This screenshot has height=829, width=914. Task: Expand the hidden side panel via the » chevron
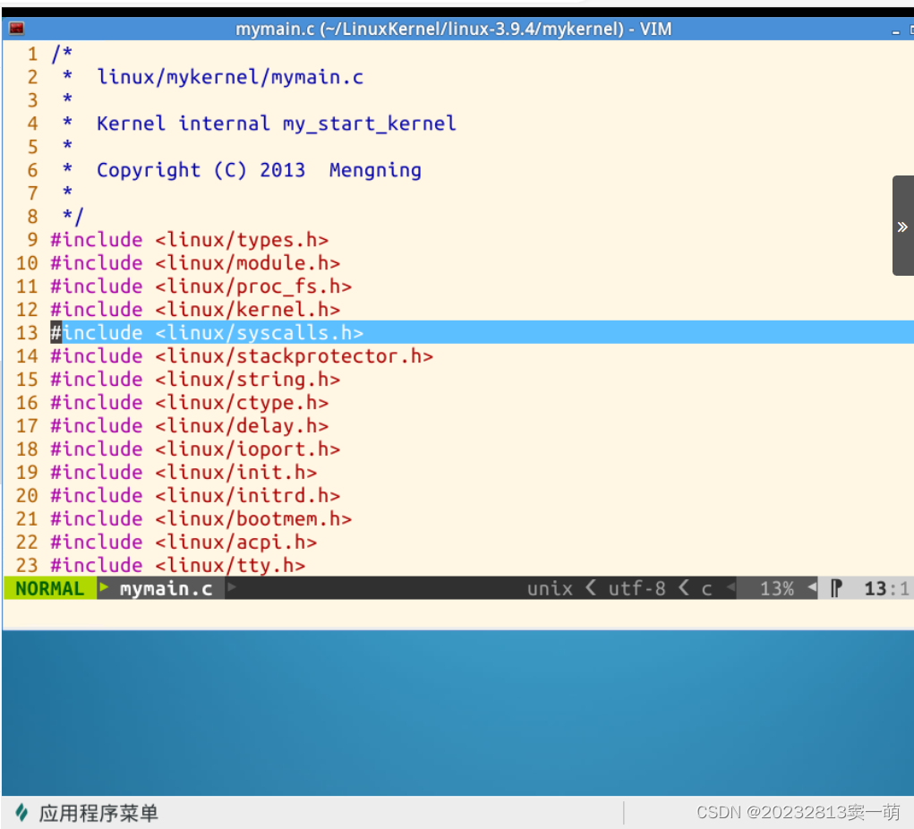point(901,226)
